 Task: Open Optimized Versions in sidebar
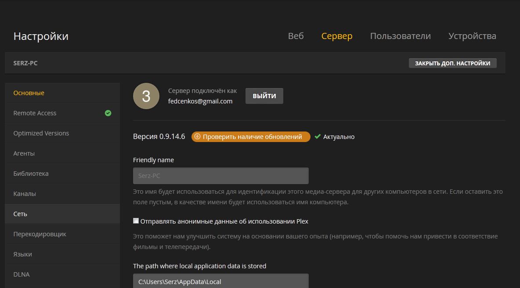(41, 133)
